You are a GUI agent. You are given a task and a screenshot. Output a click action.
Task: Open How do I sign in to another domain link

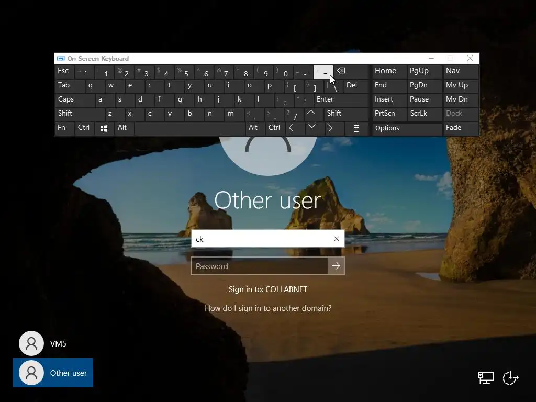pos(268,308)
